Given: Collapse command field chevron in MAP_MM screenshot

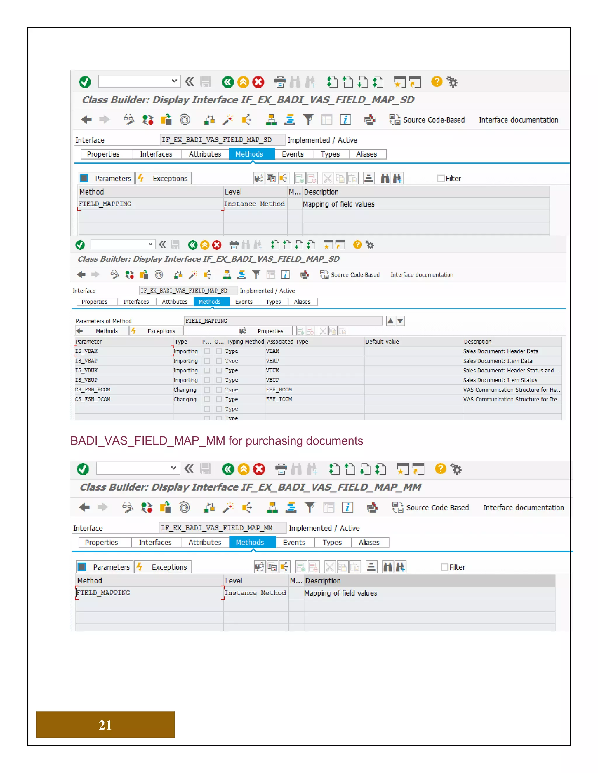Looking at the screenshot, I should 189,469.
